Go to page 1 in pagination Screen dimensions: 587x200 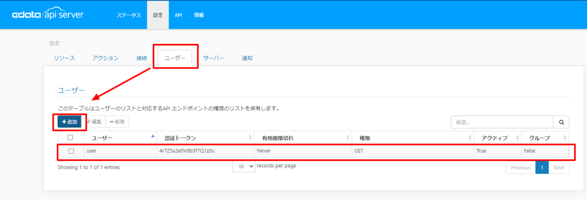click(x=542, y=167)
